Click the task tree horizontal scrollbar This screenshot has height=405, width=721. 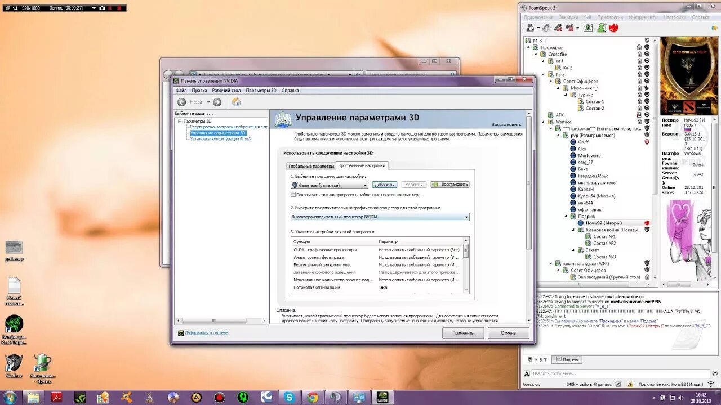coord(221,321)
